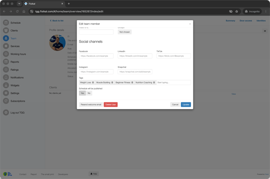Open the Settings gear icon
Screen dimensions: 270x179
[x=6, y=93]
